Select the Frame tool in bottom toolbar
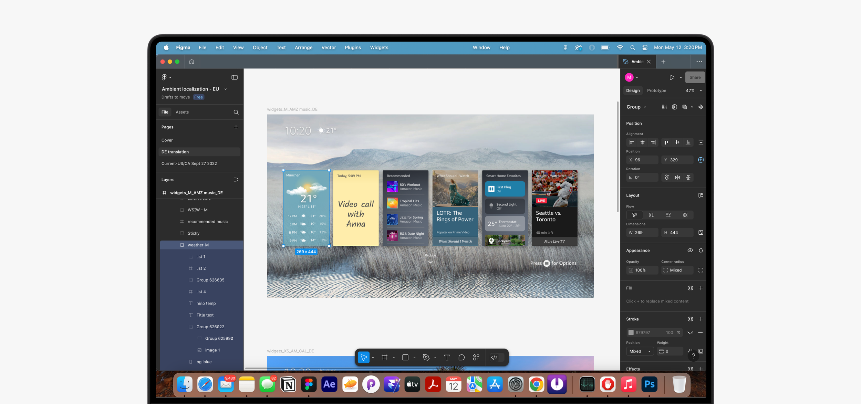 pos(384,358)
